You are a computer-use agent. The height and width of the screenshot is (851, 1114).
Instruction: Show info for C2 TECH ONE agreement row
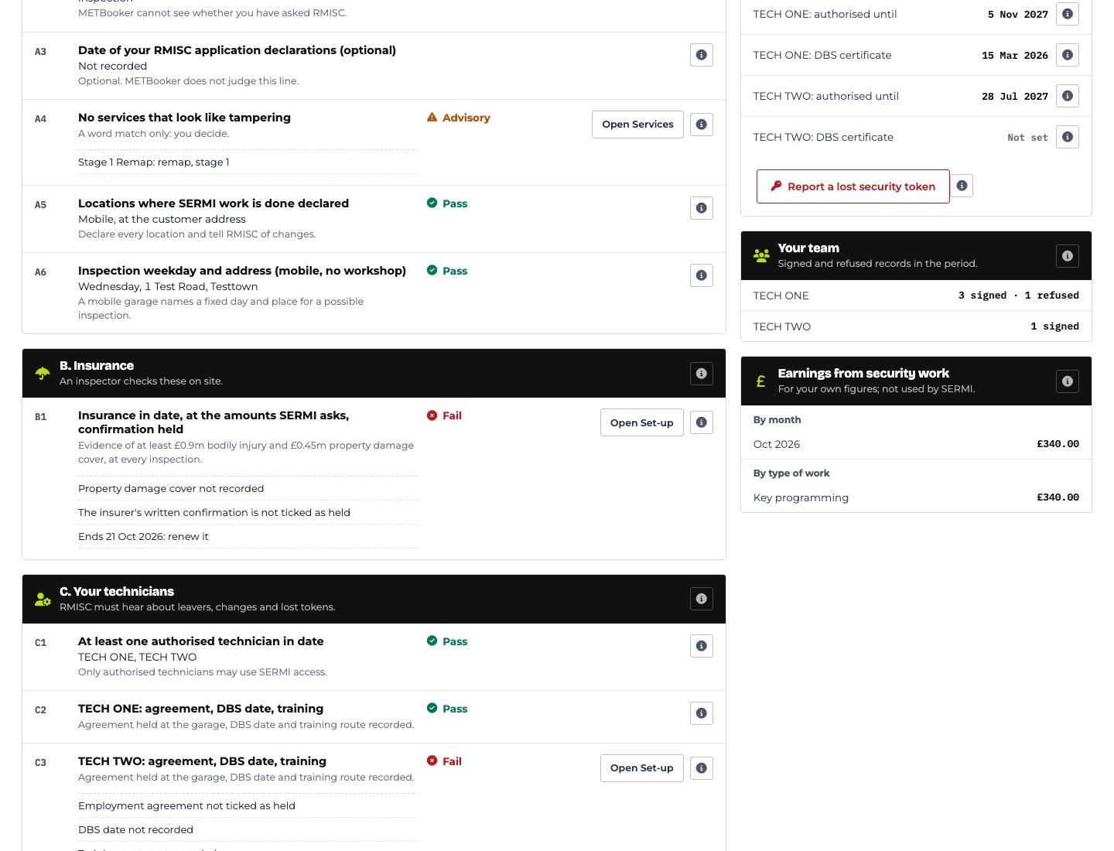[x=702, y=713]
